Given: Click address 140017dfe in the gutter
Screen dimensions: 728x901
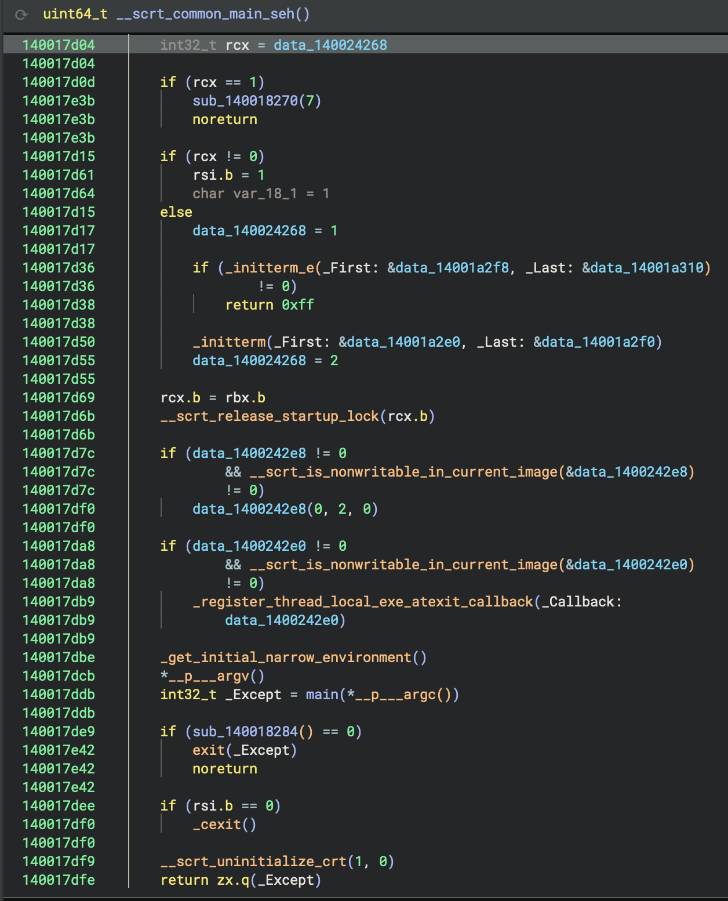Looking at the screenshot, I should pos(59,880).
